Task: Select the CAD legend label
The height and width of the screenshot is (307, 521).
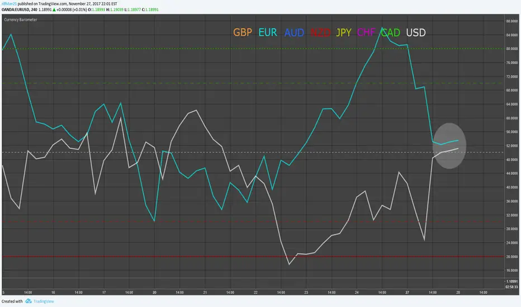Action: point(390,32)
